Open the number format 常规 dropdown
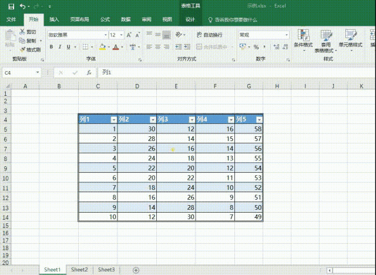This screenshot has width=376, height=275. (x=287, y=35)
